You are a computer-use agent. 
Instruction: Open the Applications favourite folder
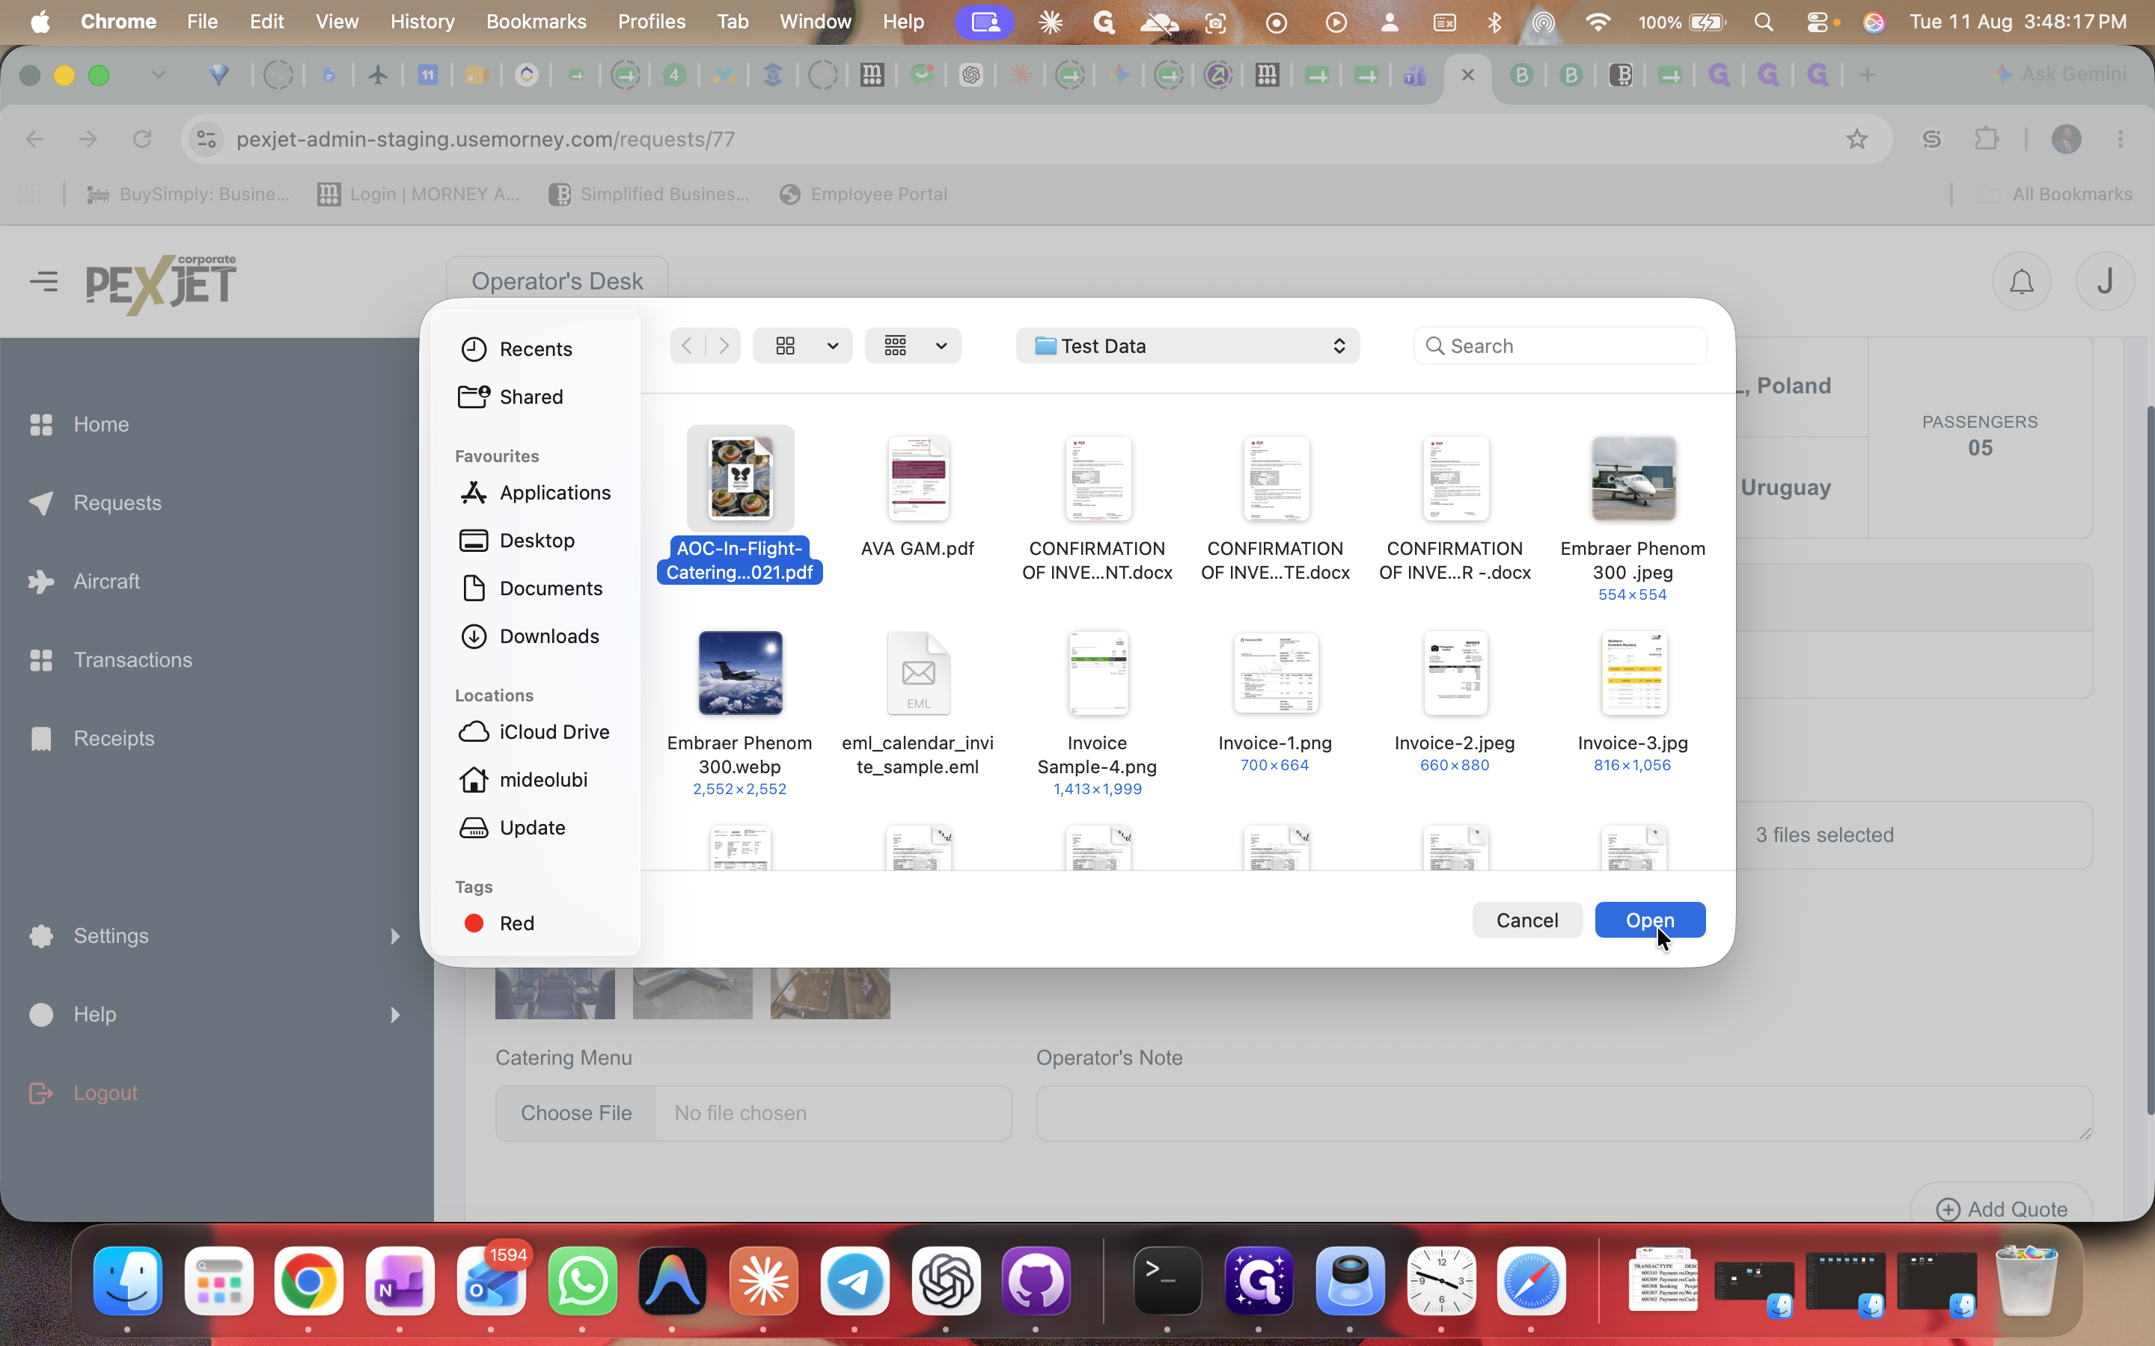[x=534, y=492]
